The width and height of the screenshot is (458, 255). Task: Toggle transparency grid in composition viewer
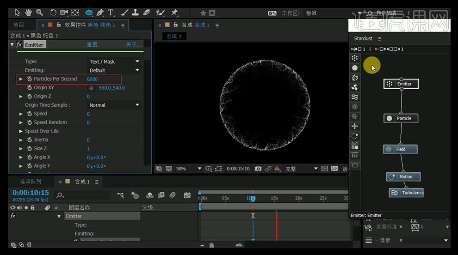(x=335, y=169)
